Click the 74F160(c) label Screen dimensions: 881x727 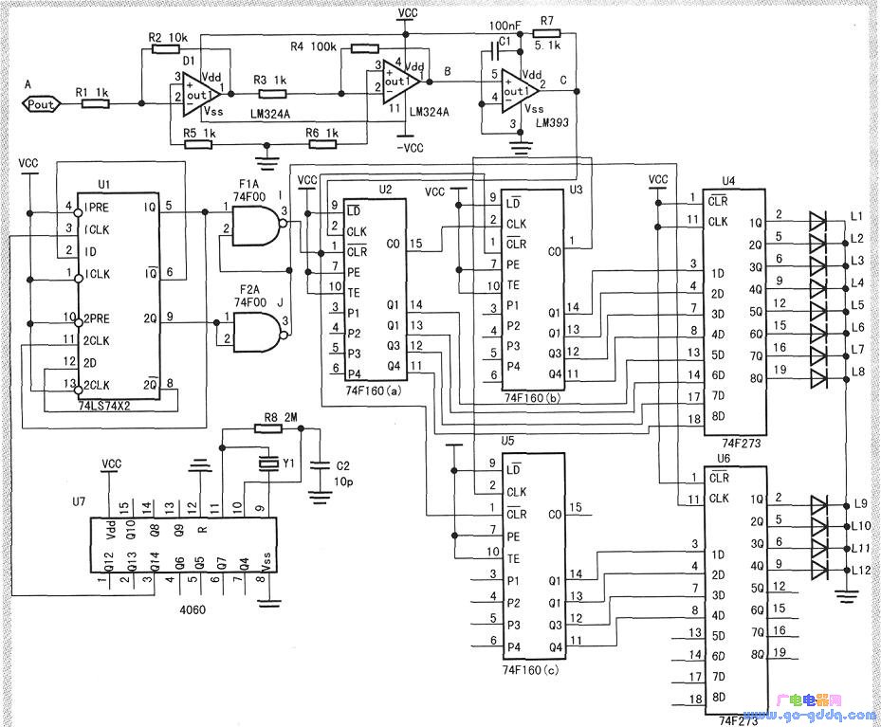point(530,670)
